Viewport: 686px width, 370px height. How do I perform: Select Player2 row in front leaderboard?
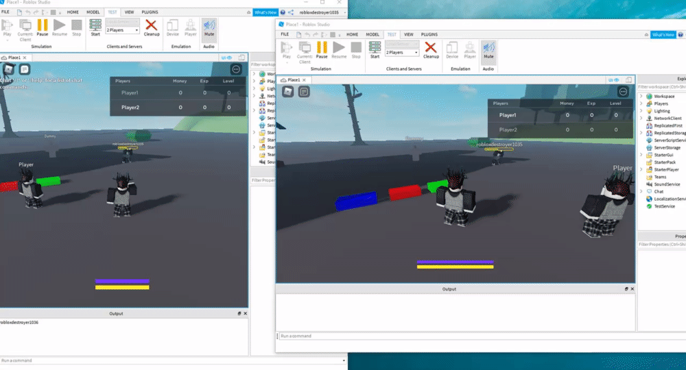560,129
